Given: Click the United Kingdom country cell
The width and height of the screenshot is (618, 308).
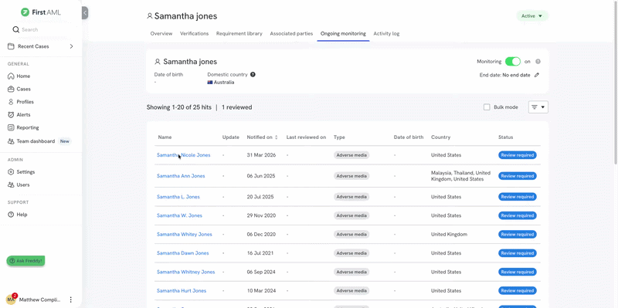Looking at the screenshot, I should coord(449,235).
